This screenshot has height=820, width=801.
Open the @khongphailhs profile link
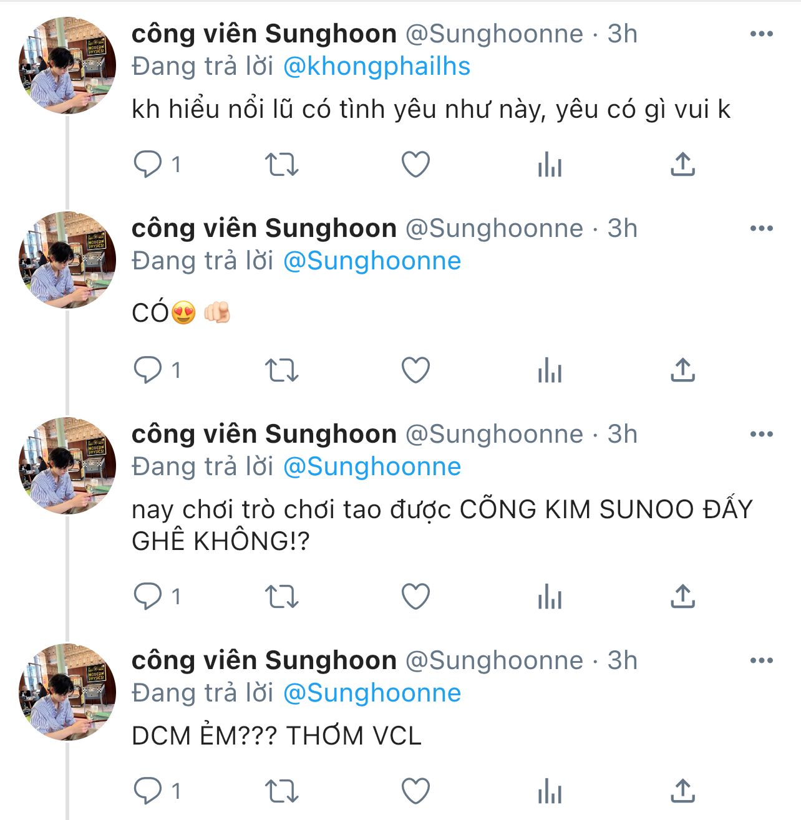(x=377, y=67)
